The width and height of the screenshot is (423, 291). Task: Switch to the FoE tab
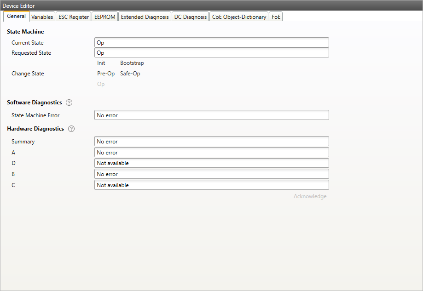coord(276,17)
